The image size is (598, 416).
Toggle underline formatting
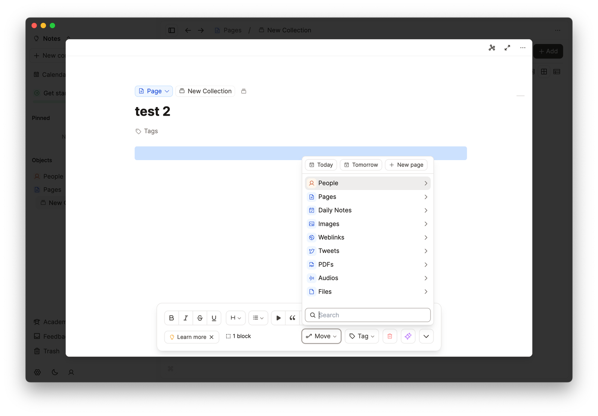tap(214, 318)
